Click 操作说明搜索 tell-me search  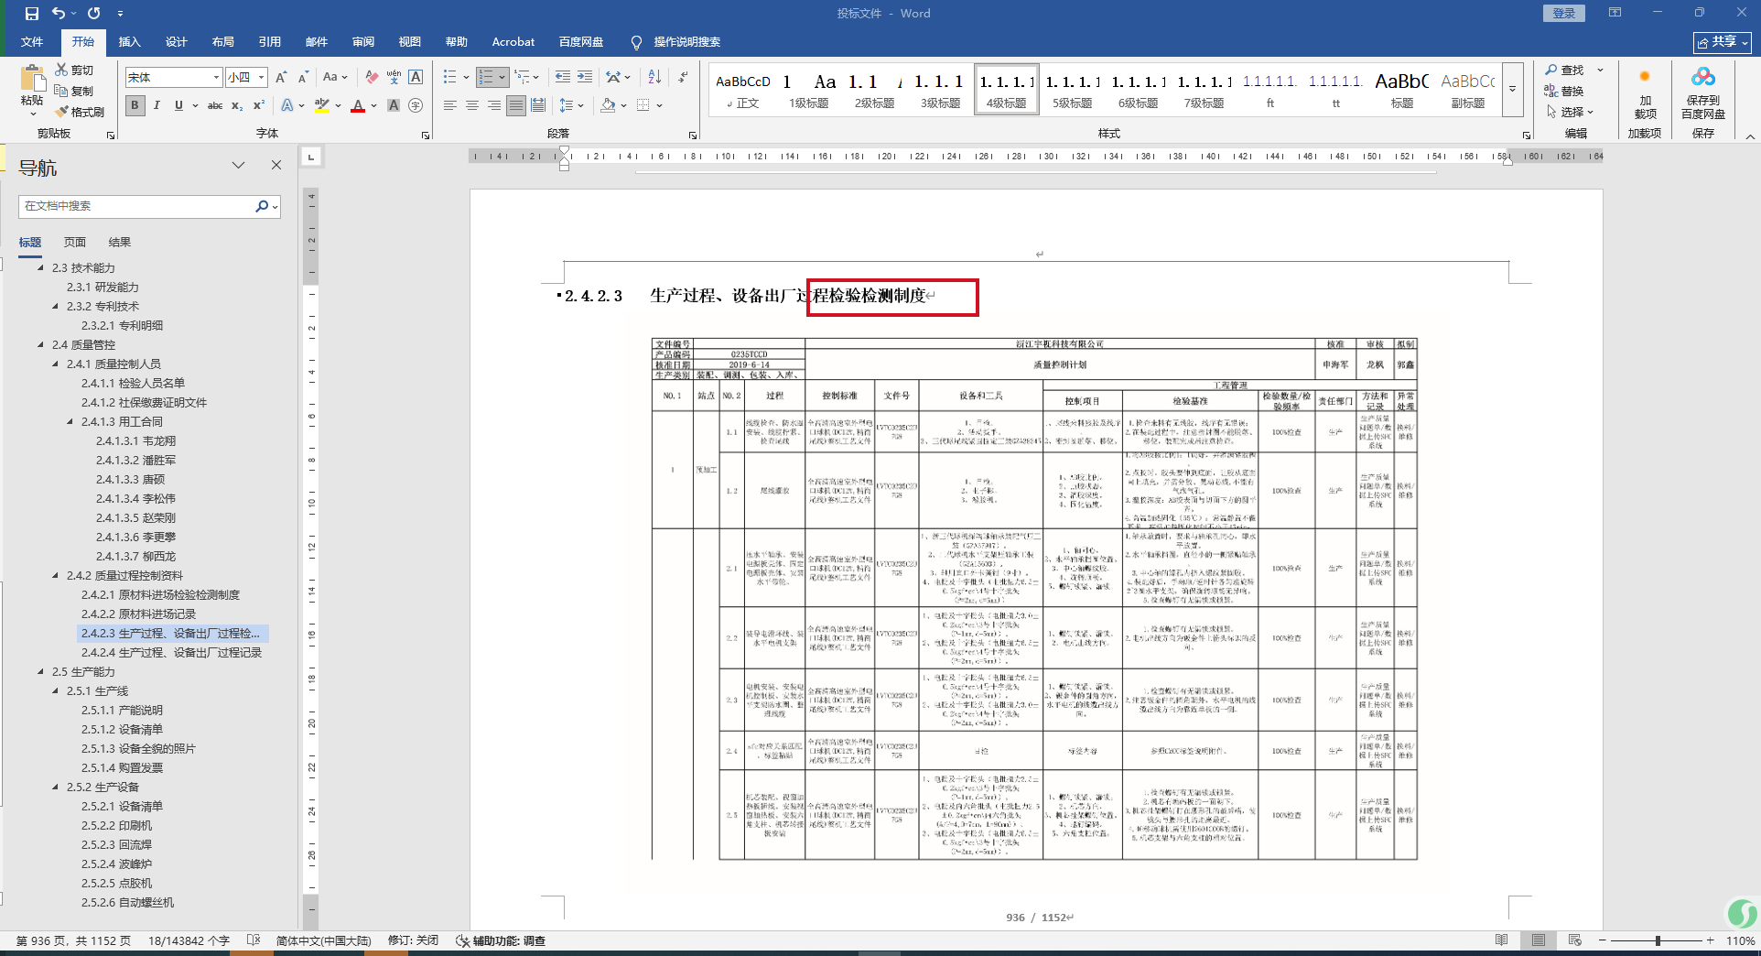[686, 42]
